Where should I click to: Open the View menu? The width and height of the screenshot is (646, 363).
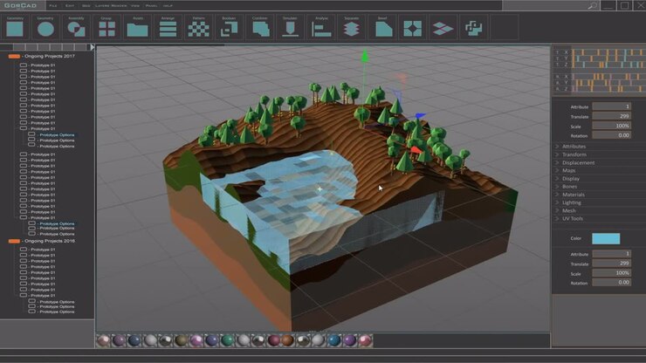pos(134,6)
